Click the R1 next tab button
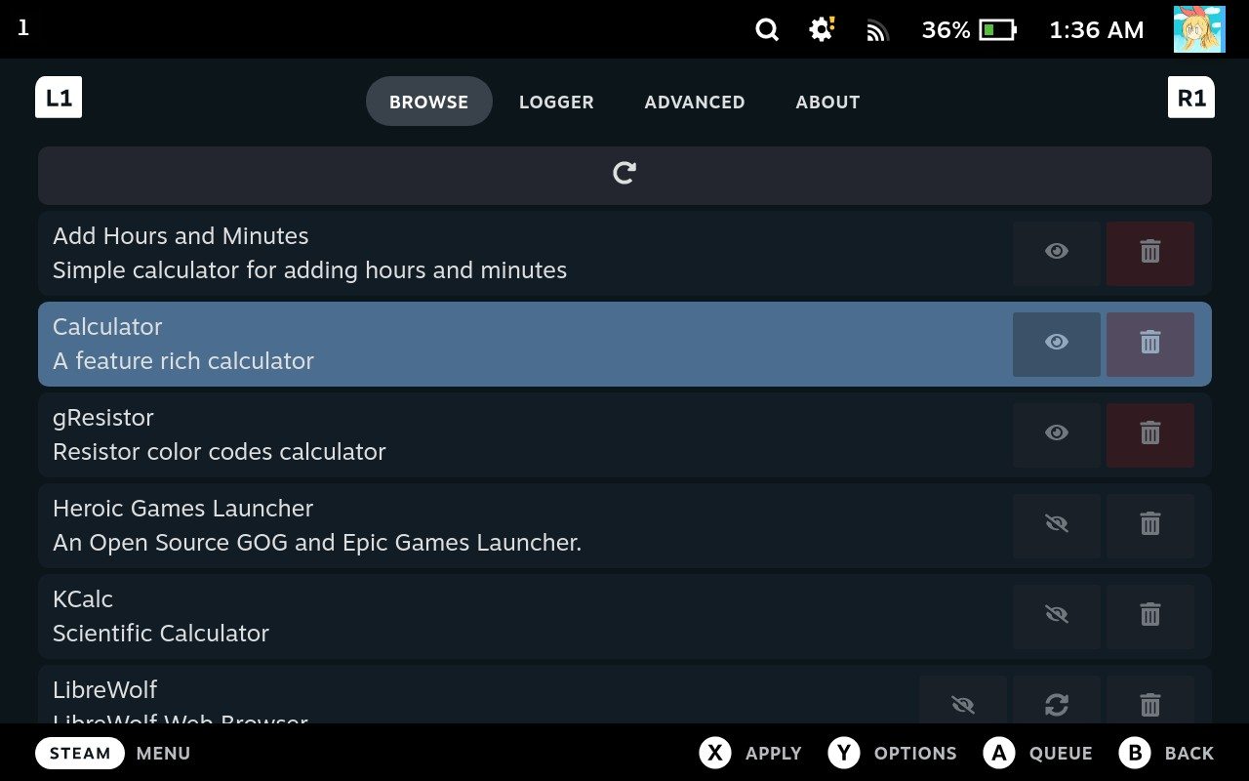The image size is (1249, 781). pyautogui.click(x=1191, y=98)
